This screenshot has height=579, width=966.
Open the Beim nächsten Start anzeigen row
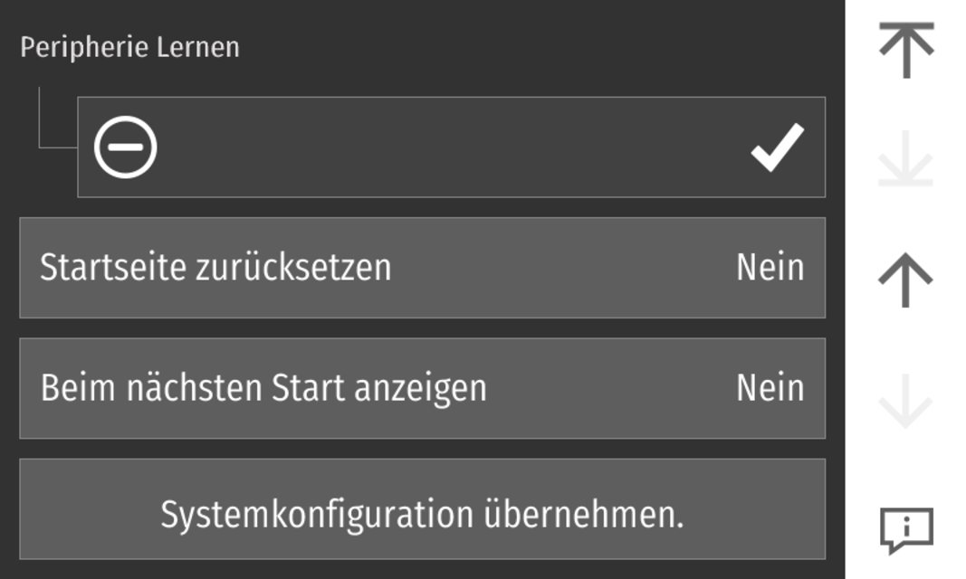click(422, 388)
